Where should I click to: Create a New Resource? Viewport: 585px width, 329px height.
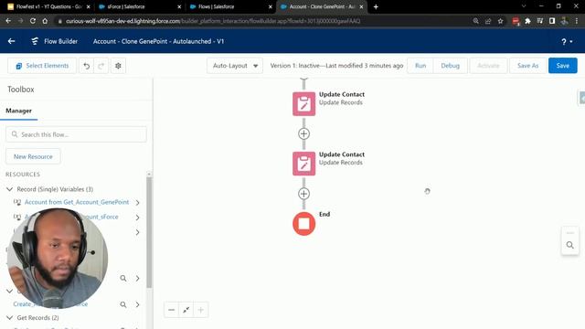[33, 156]
